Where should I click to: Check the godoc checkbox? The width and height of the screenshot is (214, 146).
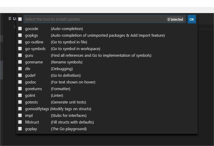20,82
